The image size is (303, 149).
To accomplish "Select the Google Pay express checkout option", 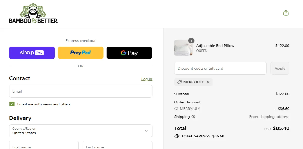I will click(129, 53).
